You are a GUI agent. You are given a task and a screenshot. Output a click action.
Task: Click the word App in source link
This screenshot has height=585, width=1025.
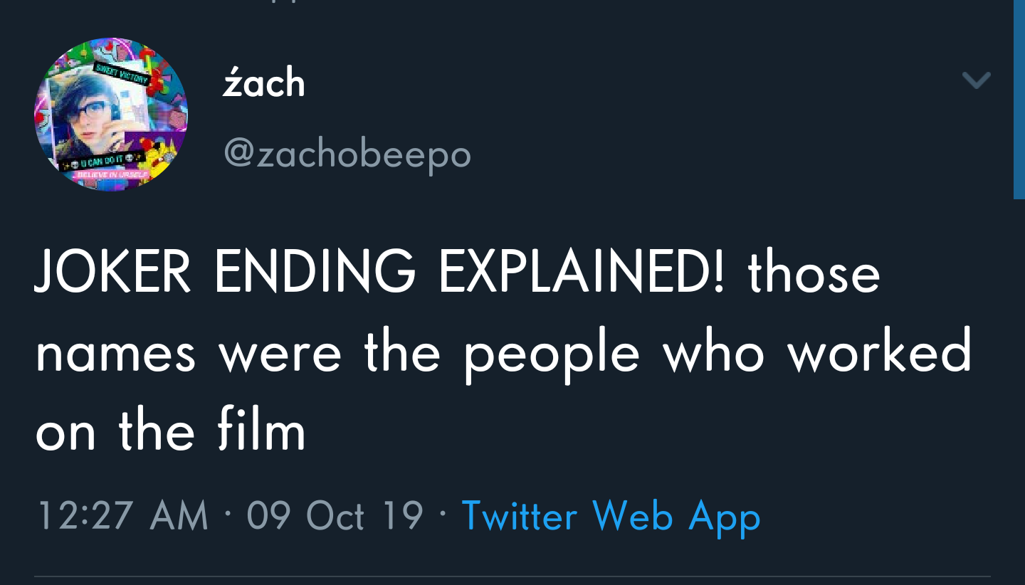click(725, 517)
